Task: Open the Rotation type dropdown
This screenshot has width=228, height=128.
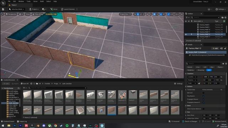Action: [x=192, y=80]
